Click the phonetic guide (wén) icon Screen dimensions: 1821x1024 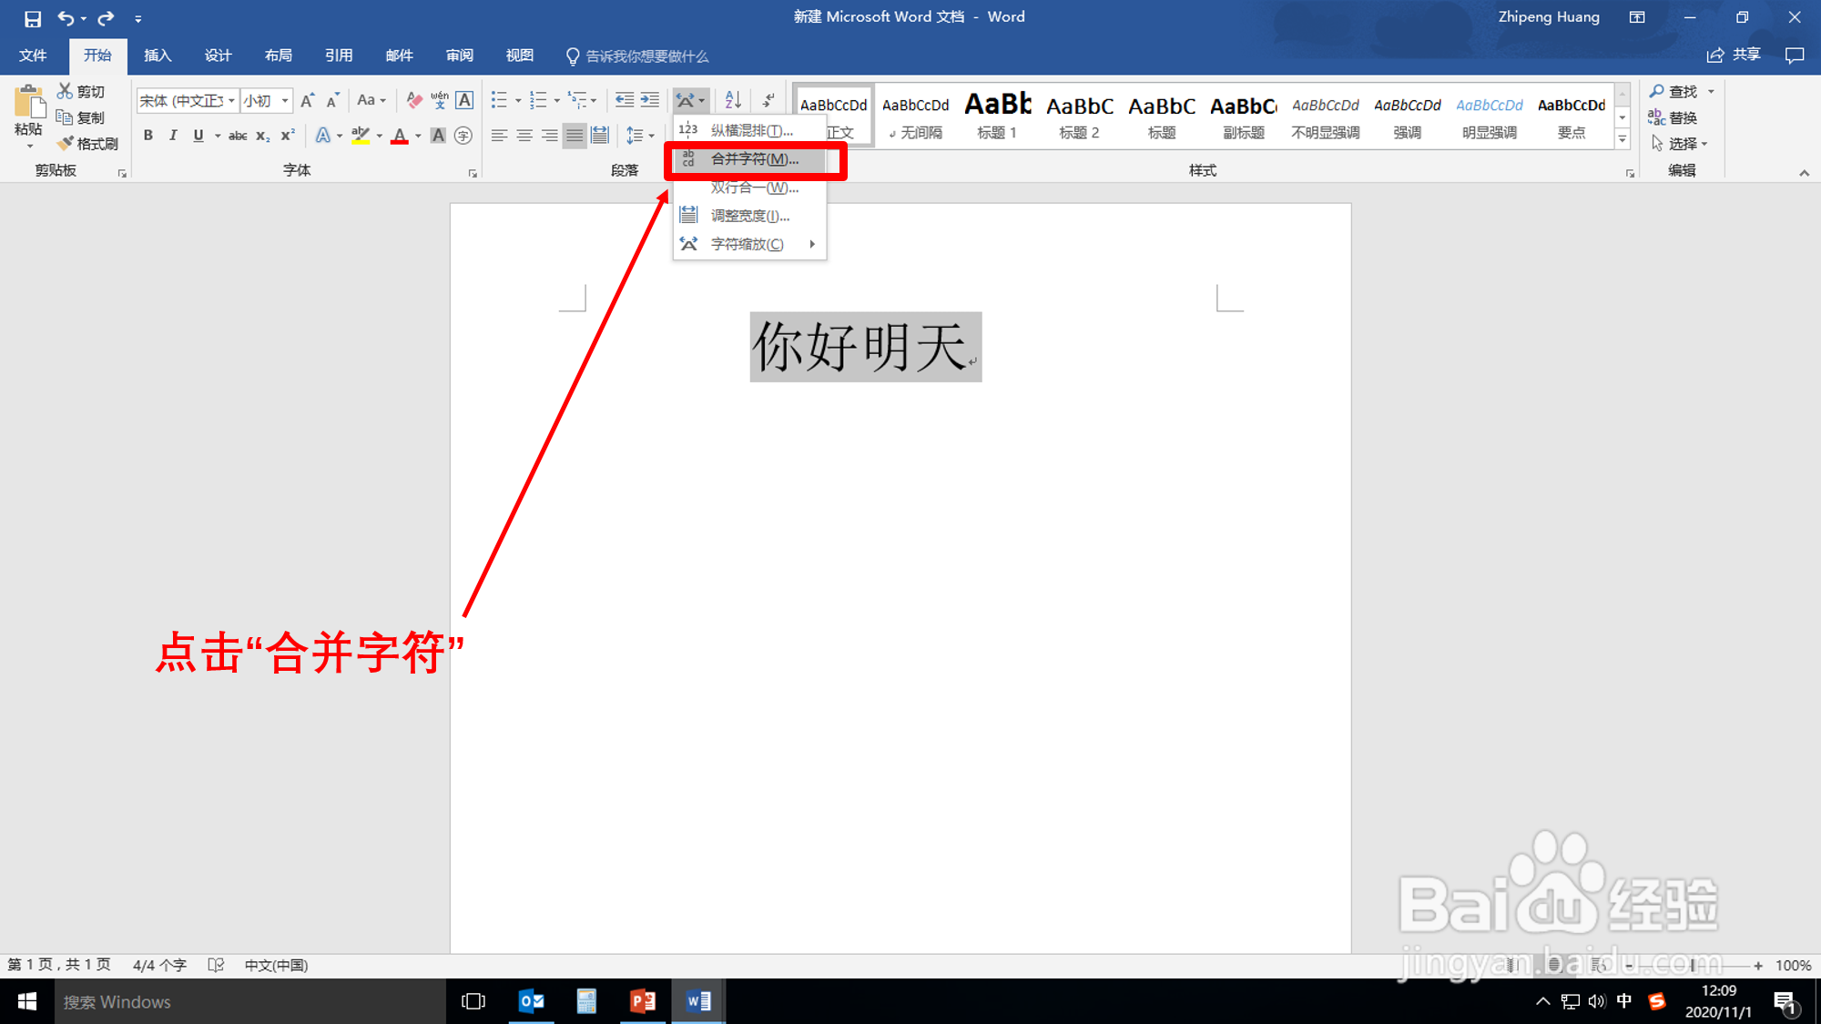coord(440,100)
